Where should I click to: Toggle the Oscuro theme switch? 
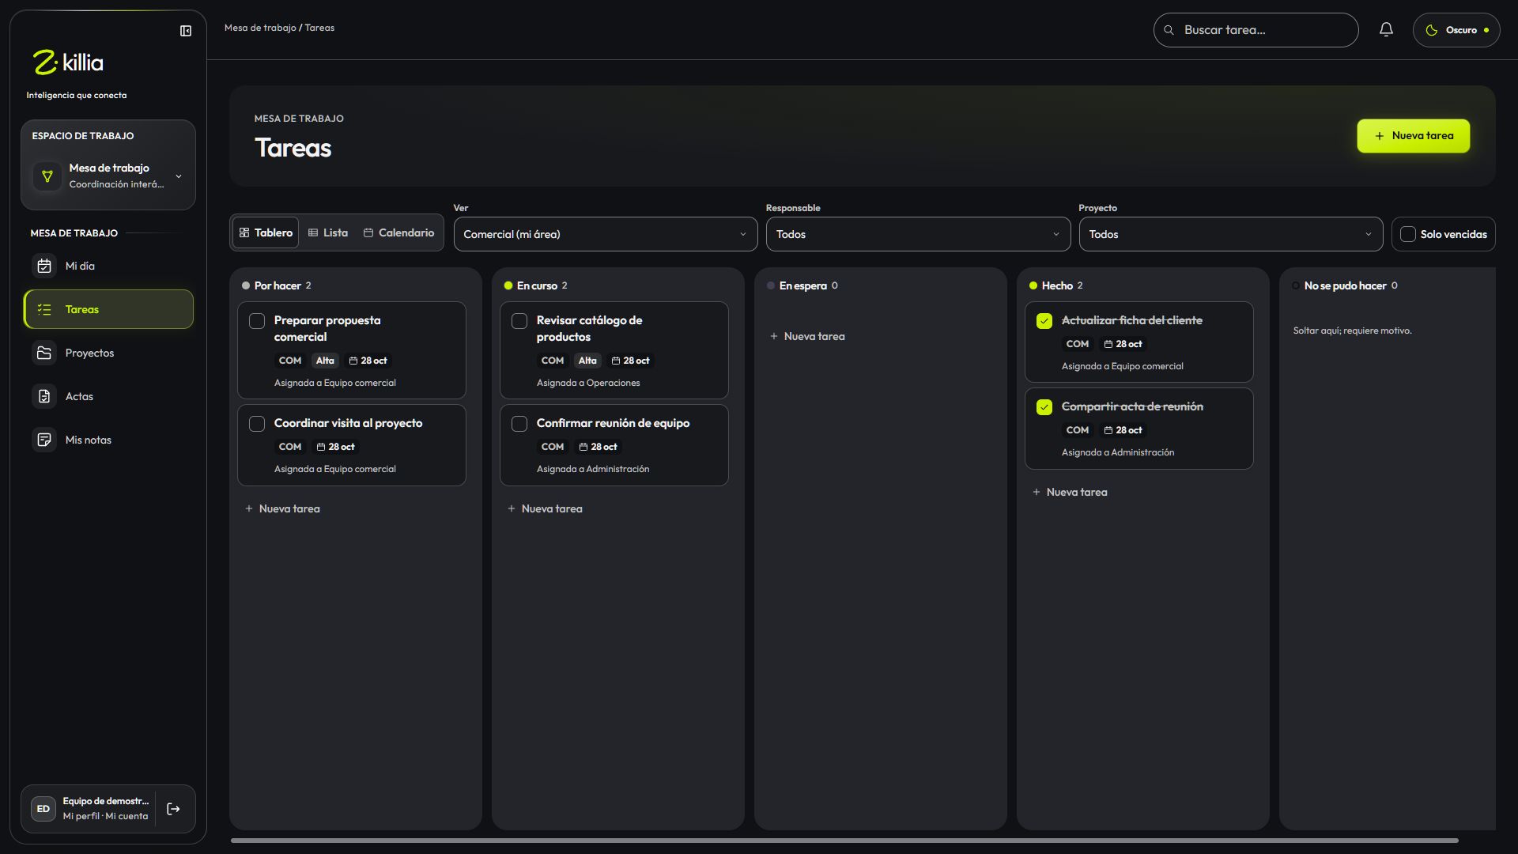pyautogui.click(x=1456, y=30)
